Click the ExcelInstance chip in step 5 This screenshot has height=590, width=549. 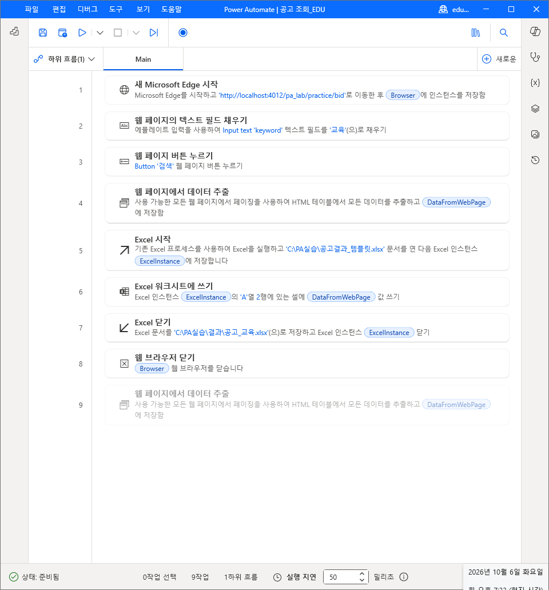point(160,261)
